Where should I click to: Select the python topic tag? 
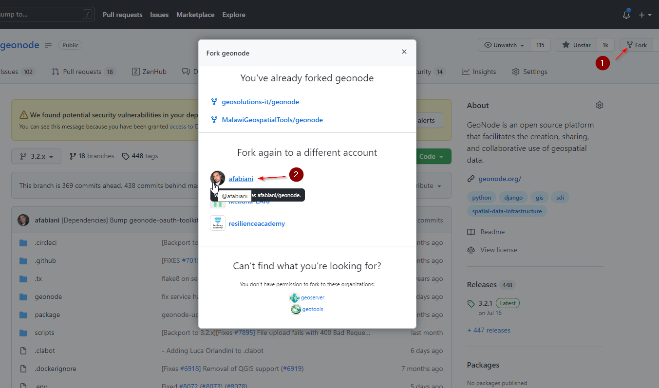(482, 198)
